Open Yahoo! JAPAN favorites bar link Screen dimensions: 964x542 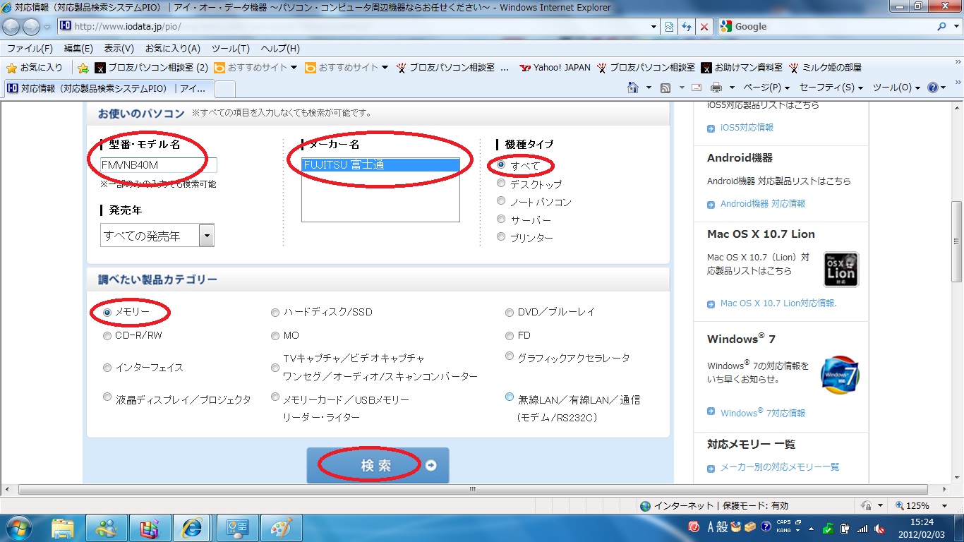pos(555,68)
